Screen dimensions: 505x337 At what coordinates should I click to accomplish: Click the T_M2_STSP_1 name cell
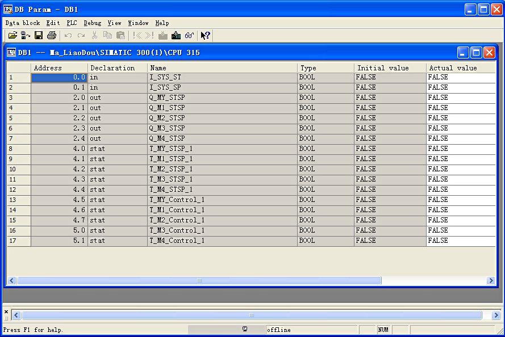(x=222, y=169)
